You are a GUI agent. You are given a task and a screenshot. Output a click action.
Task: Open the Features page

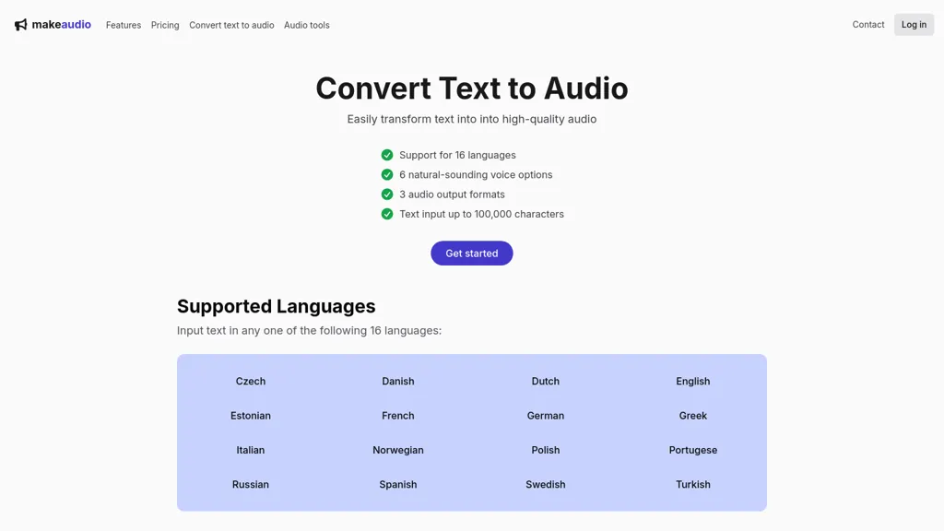pyautogui.click(x=123, y=25)
